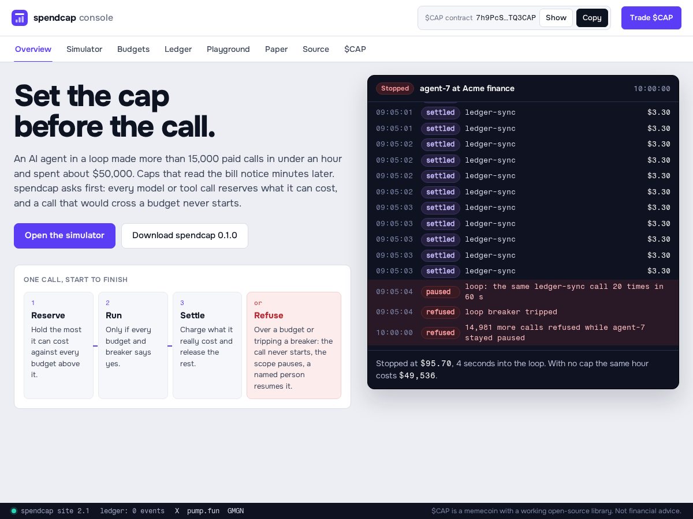Screen dimensions: 693x519
Task: Open the Playground tab
Action: pos(228,49)
